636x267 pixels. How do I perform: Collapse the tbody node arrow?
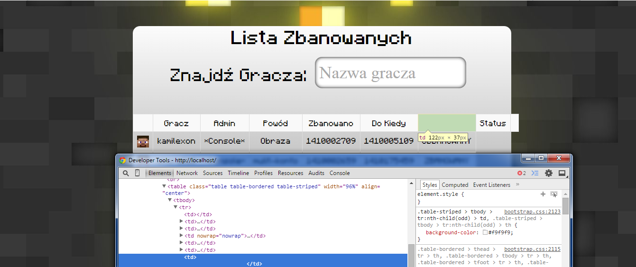click(170, 200)
